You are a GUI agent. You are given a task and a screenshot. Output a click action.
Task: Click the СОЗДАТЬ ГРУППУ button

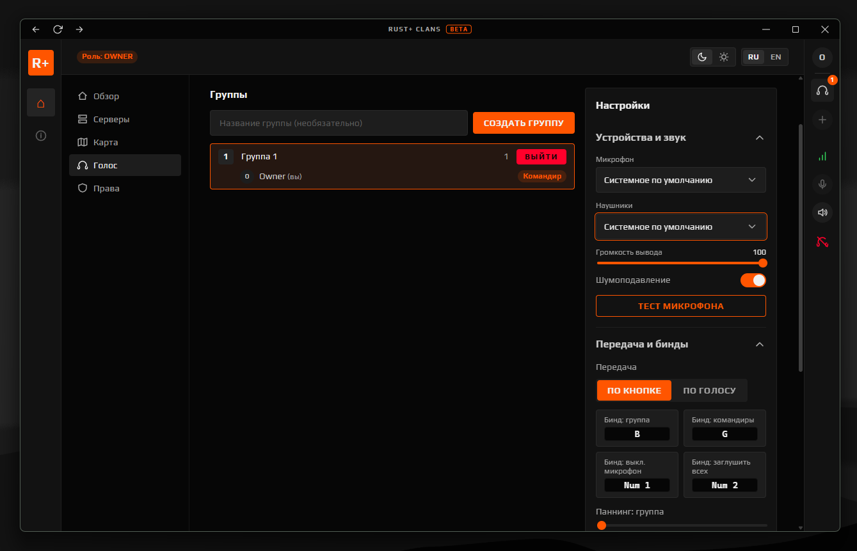pyautogui.click(x=524, y=123)
